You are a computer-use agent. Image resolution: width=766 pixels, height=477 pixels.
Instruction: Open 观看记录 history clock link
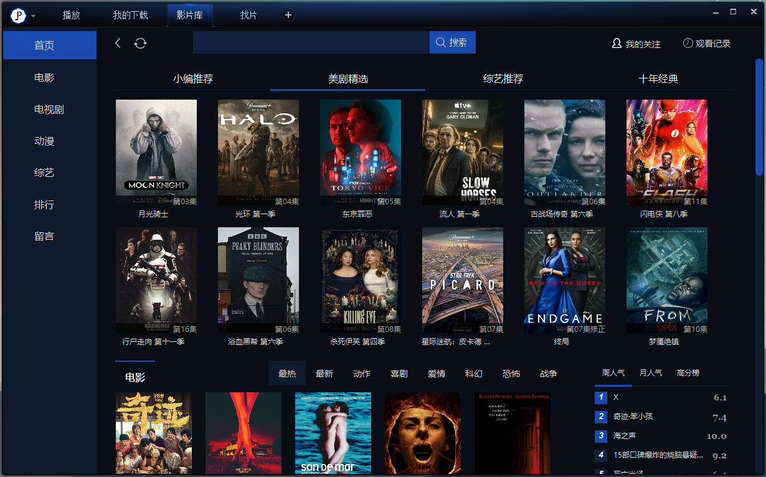point(707,44)
